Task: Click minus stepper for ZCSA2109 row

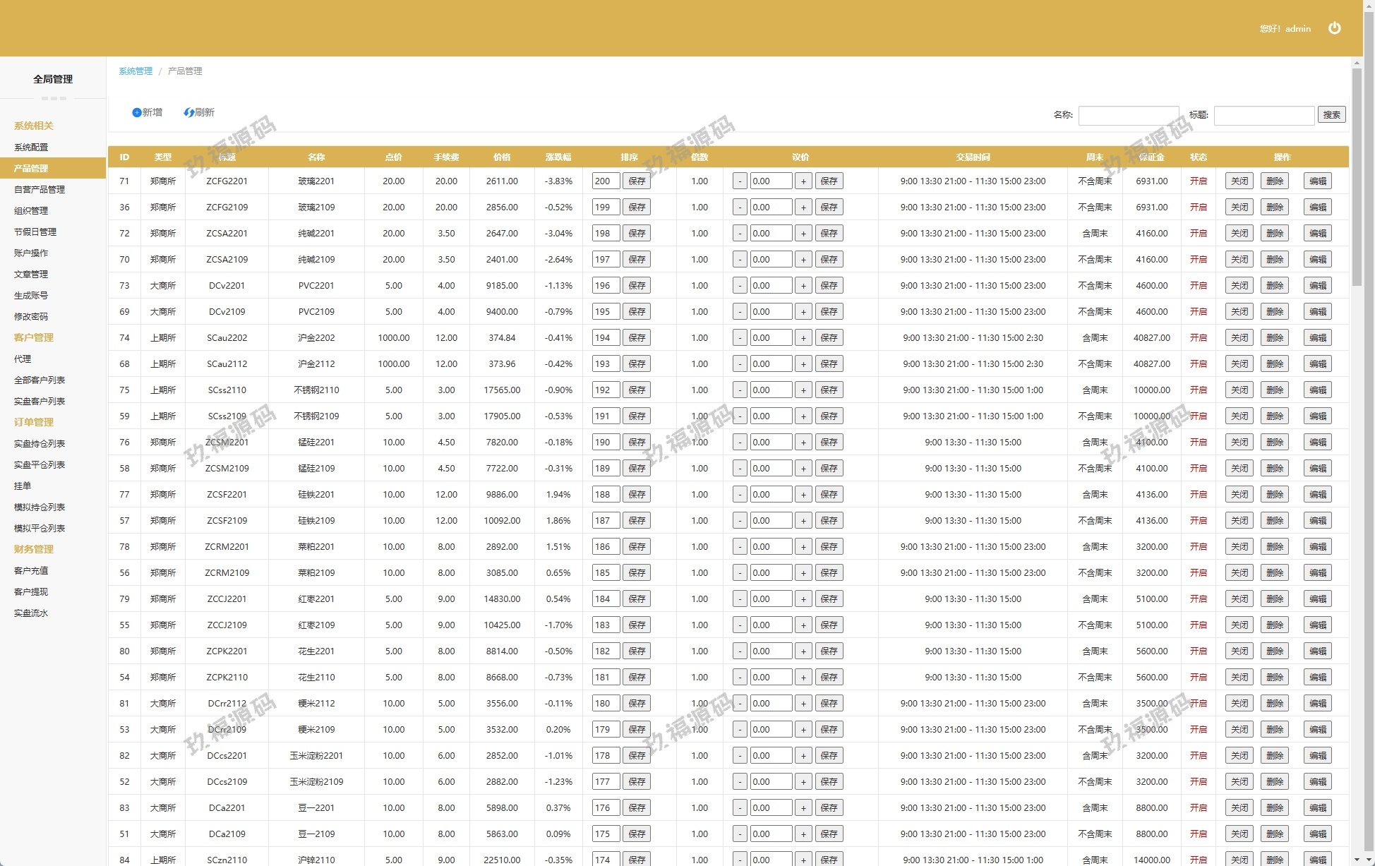Action: click(739, 260)
